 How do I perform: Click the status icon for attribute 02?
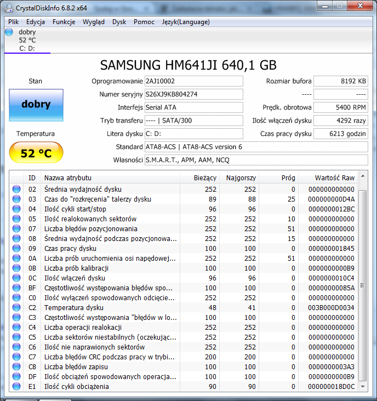click(16, 189)
